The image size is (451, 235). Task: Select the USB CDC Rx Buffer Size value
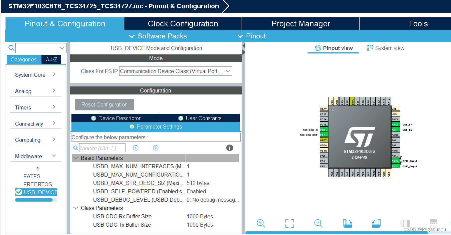tap(200, 216)
